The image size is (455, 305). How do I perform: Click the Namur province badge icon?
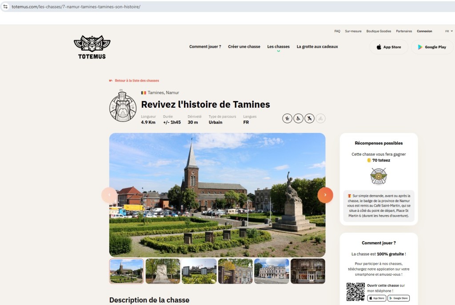point(379,176)
